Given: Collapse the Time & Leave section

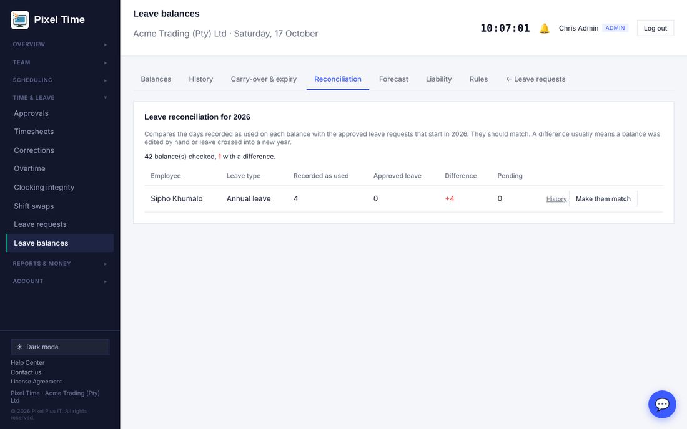Looking at the screenshot, I should [x=60, y=97].
